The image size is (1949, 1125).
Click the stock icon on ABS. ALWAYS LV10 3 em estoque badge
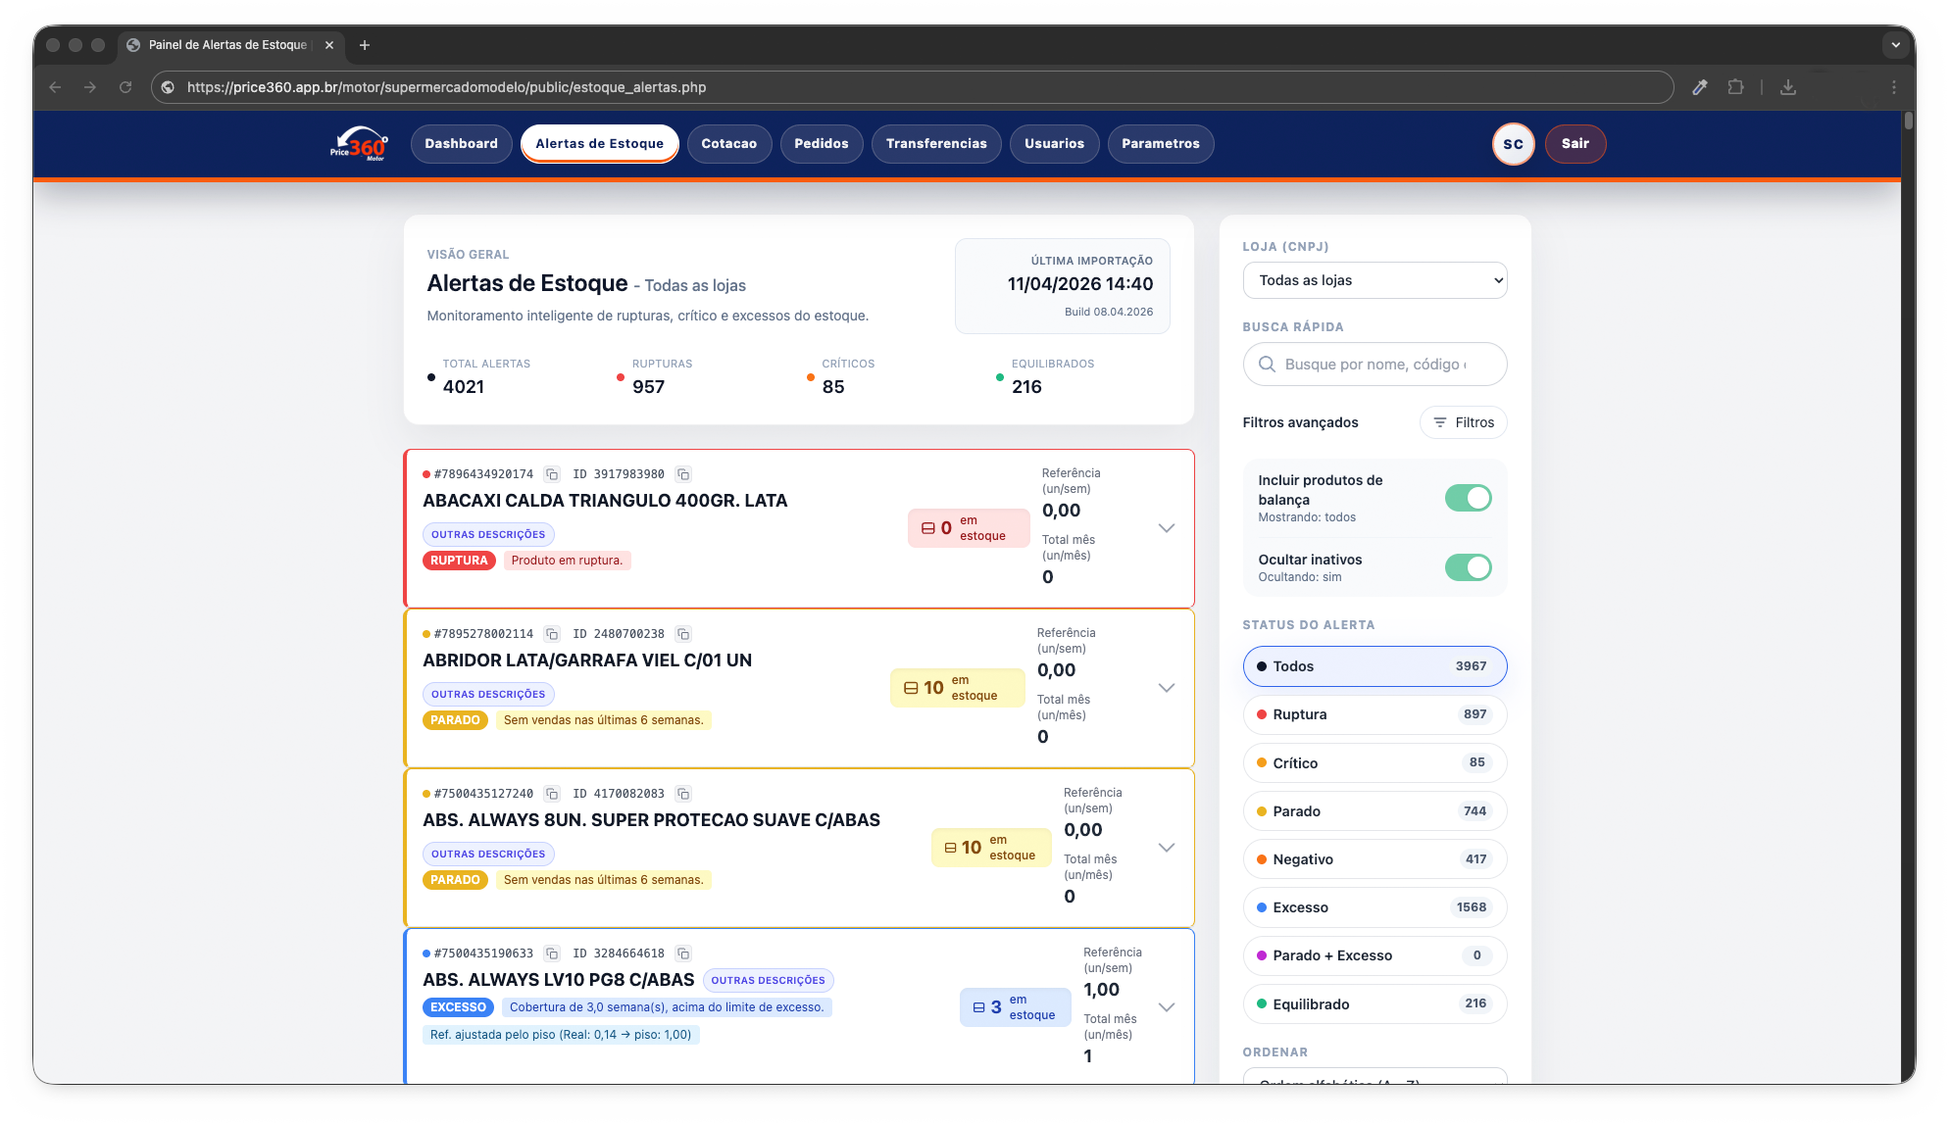(x=978, y=1007)
